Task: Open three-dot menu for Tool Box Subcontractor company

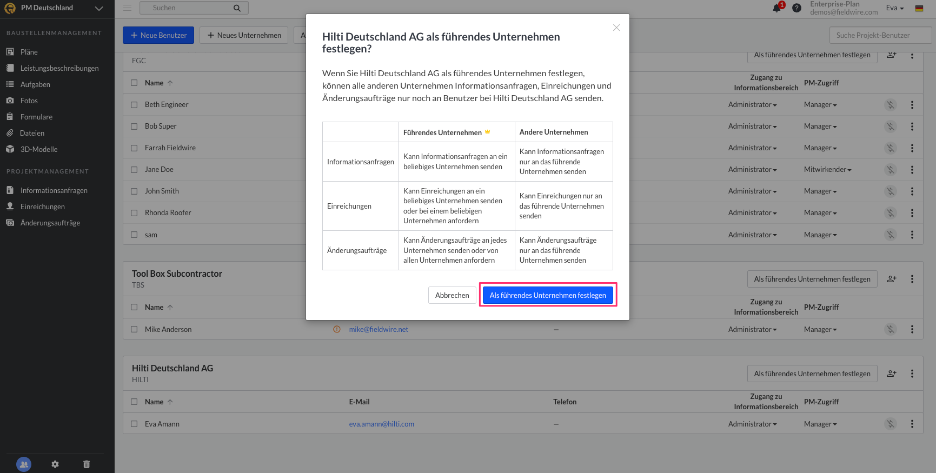Action: (x=912, y=279)
